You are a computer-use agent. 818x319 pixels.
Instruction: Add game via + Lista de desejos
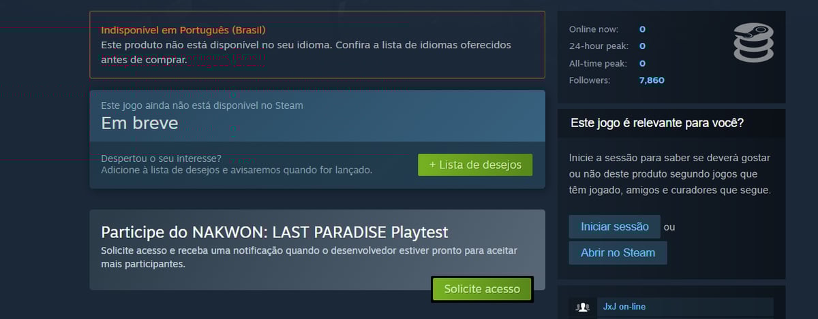[x=475, y=165]
